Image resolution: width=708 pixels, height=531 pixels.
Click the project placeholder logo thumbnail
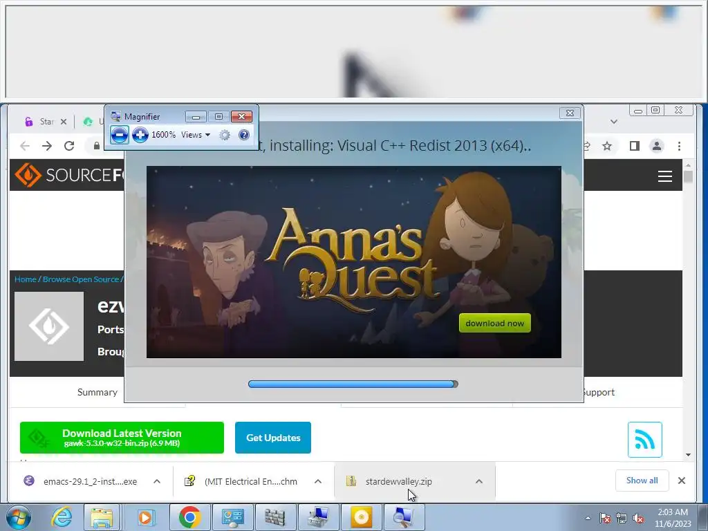click(49, 326)
